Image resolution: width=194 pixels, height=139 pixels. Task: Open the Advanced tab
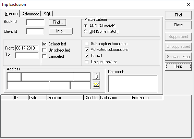tap(31, 14)
